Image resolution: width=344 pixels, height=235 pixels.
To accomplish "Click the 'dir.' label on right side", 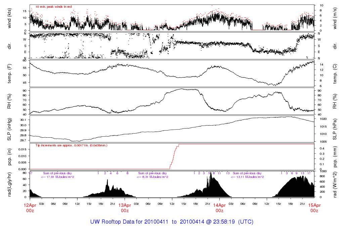I will 335,46.
